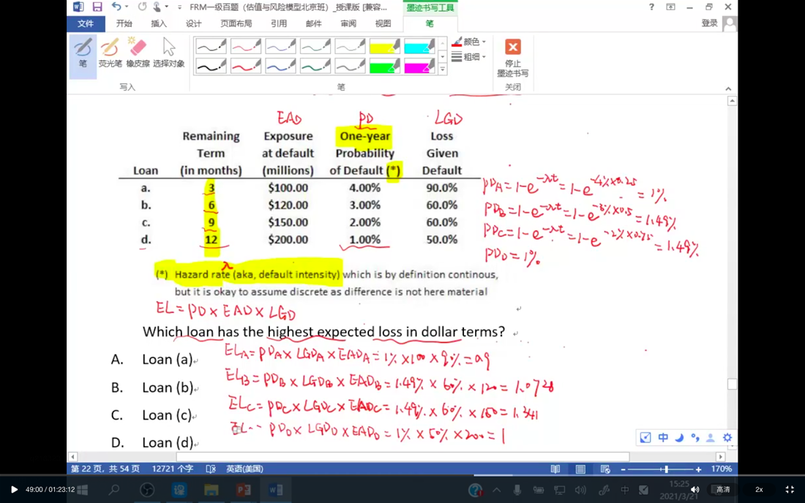The height and width of the screenshot is (503, 805).
Task: Switch to the 开始 ribbon tab
Action: pos(124,23)
